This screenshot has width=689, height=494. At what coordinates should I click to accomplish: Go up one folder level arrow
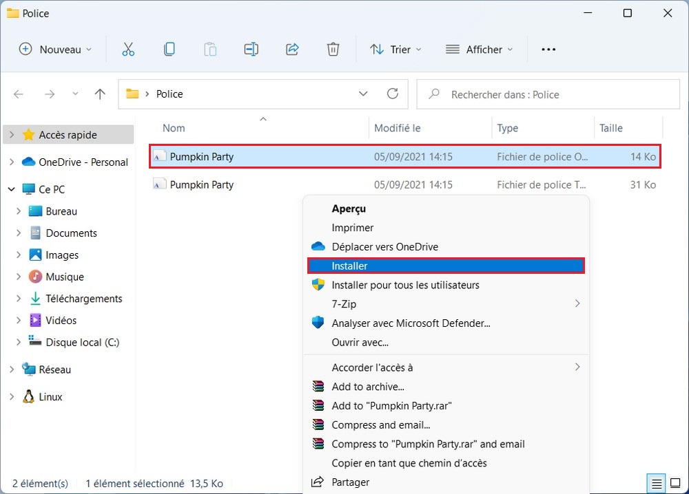(x=100, y=94)
